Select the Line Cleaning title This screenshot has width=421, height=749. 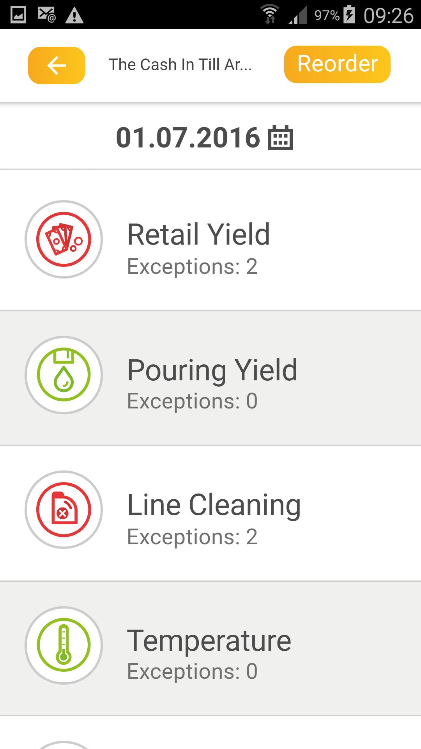tap(214, 505)
